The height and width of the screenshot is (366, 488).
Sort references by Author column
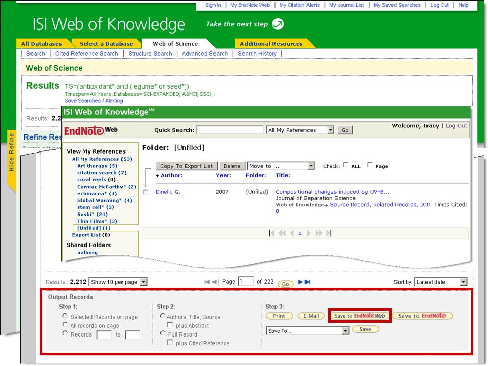point(171,175)
